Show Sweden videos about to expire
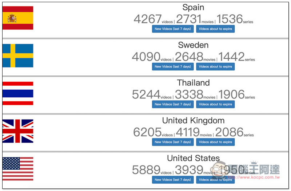 pos(215,67)
